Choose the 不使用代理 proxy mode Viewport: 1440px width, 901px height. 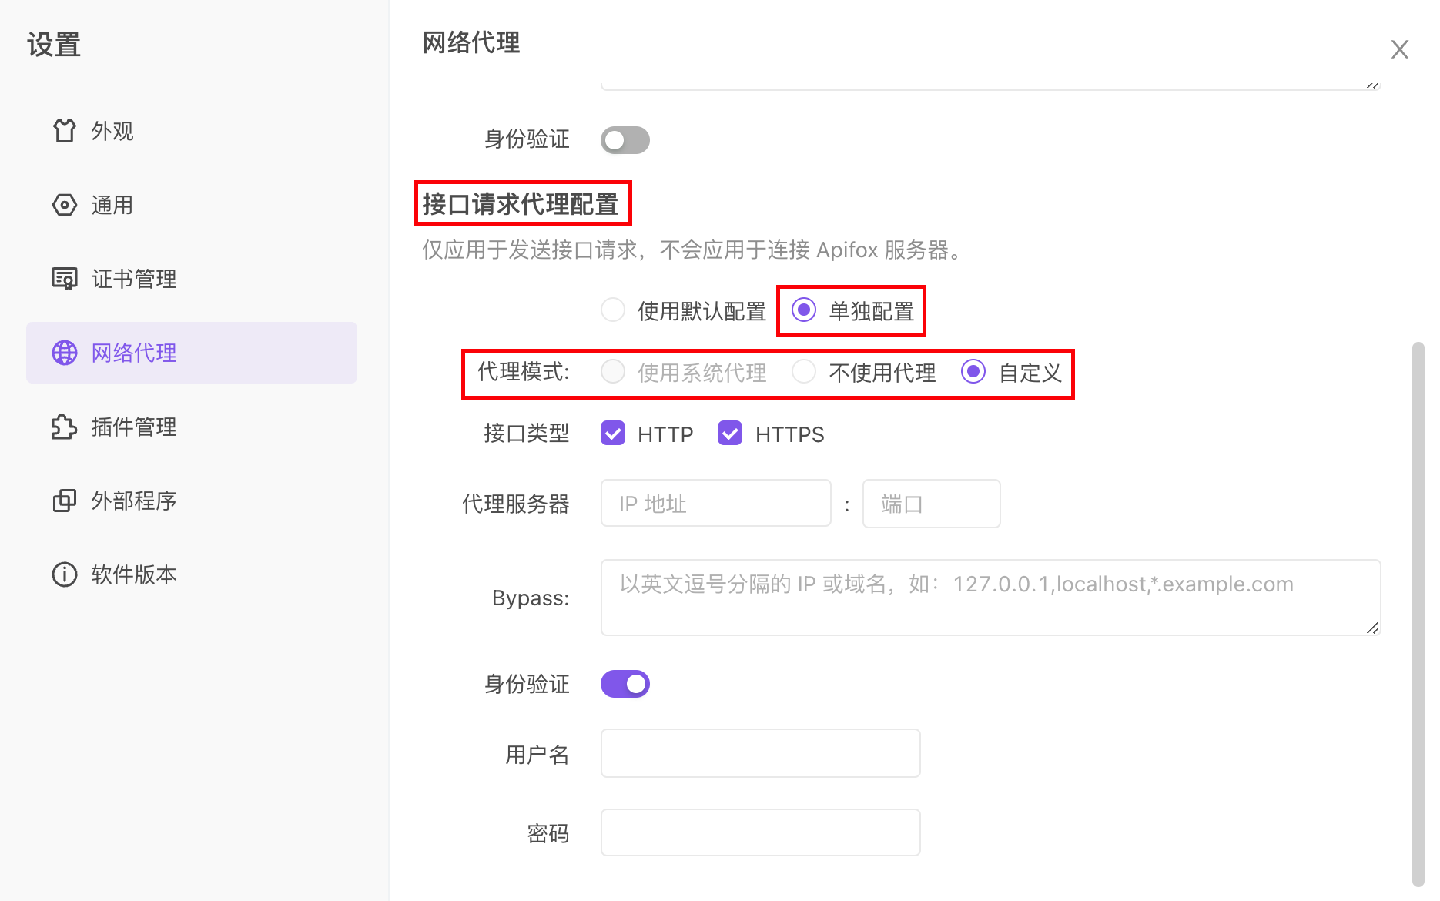point(804,372)
